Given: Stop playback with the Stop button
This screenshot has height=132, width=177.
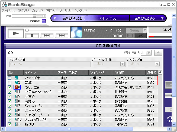Looking at the screenshot, I should click(x=32, y=35).
